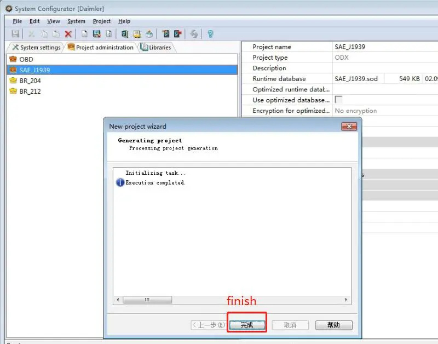
Task: Click the 帮助 (Help) button in wizard
Action: (333, 325)
